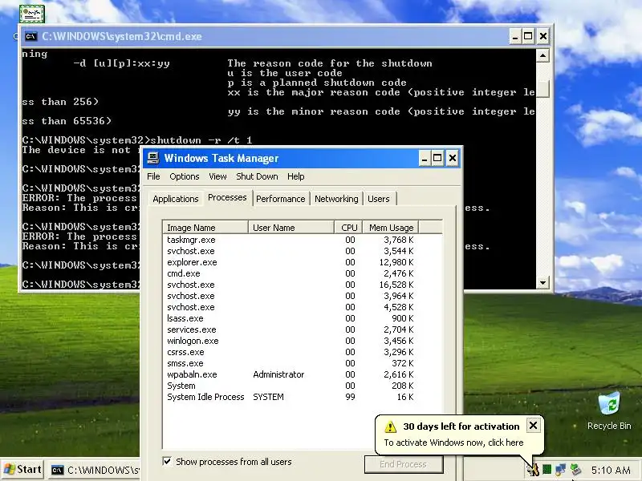Click the cmd.exe window title bar icon
642x481 pixels.
[30, 36]
